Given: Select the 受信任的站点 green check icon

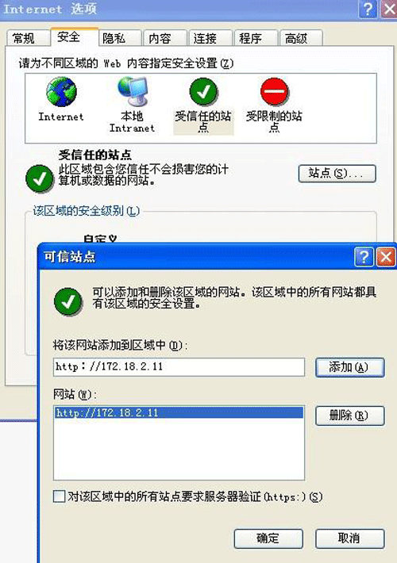Looking at the screenshot, I should click(203, 92).
